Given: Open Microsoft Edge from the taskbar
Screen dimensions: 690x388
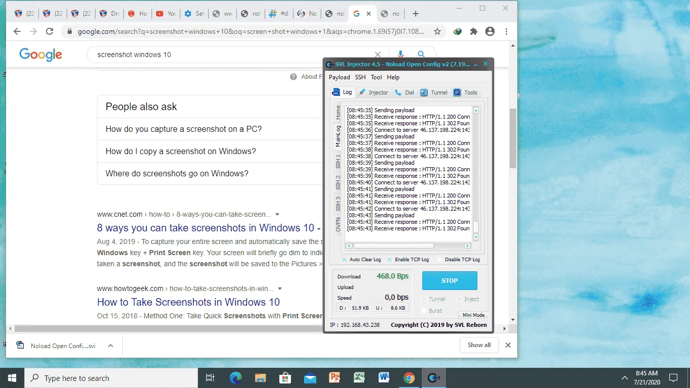Looking at the screenshot, I should (x=235, y=378).
